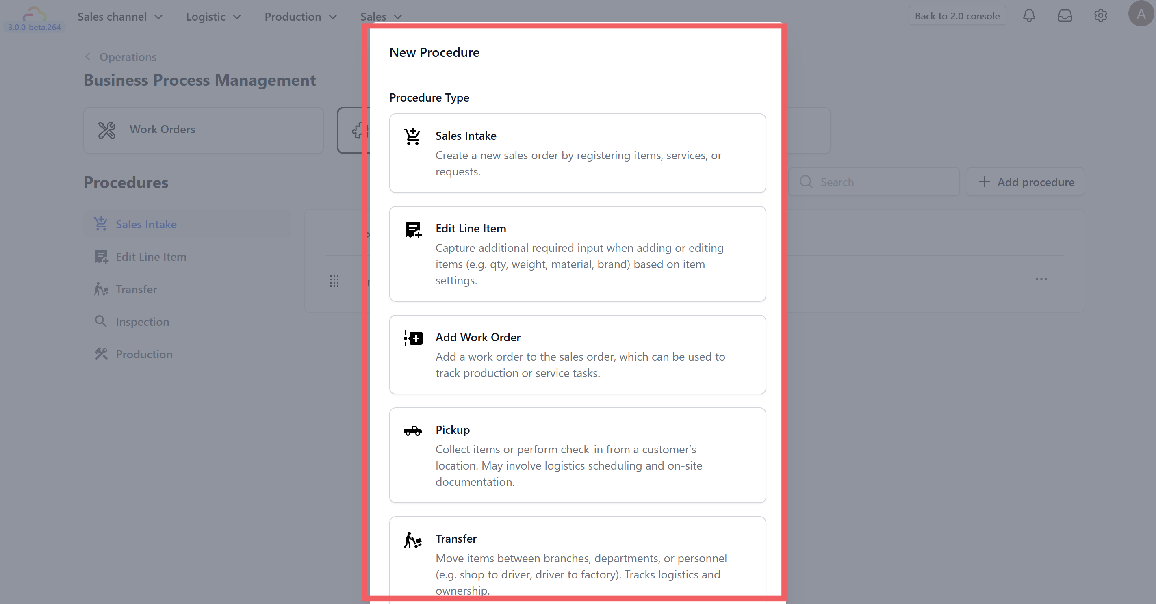Click the Add procedure button
Viewport: 1156px width, 604px height.
[1026, 182]
